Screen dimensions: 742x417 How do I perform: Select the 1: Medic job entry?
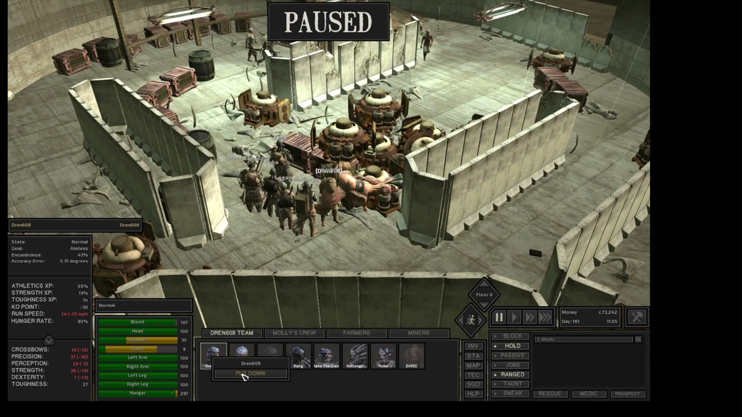point(584,339)
